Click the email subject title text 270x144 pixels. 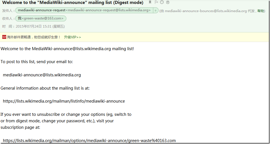click(x=73, y=3)
